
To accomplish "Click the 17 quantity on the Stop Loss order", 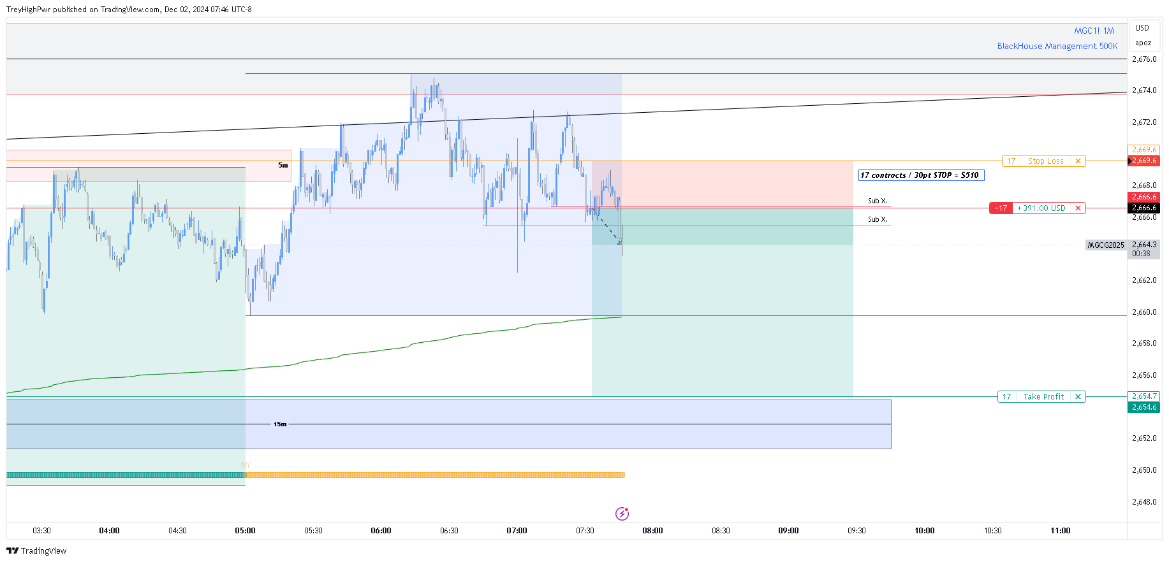I will pos(1011,161).
